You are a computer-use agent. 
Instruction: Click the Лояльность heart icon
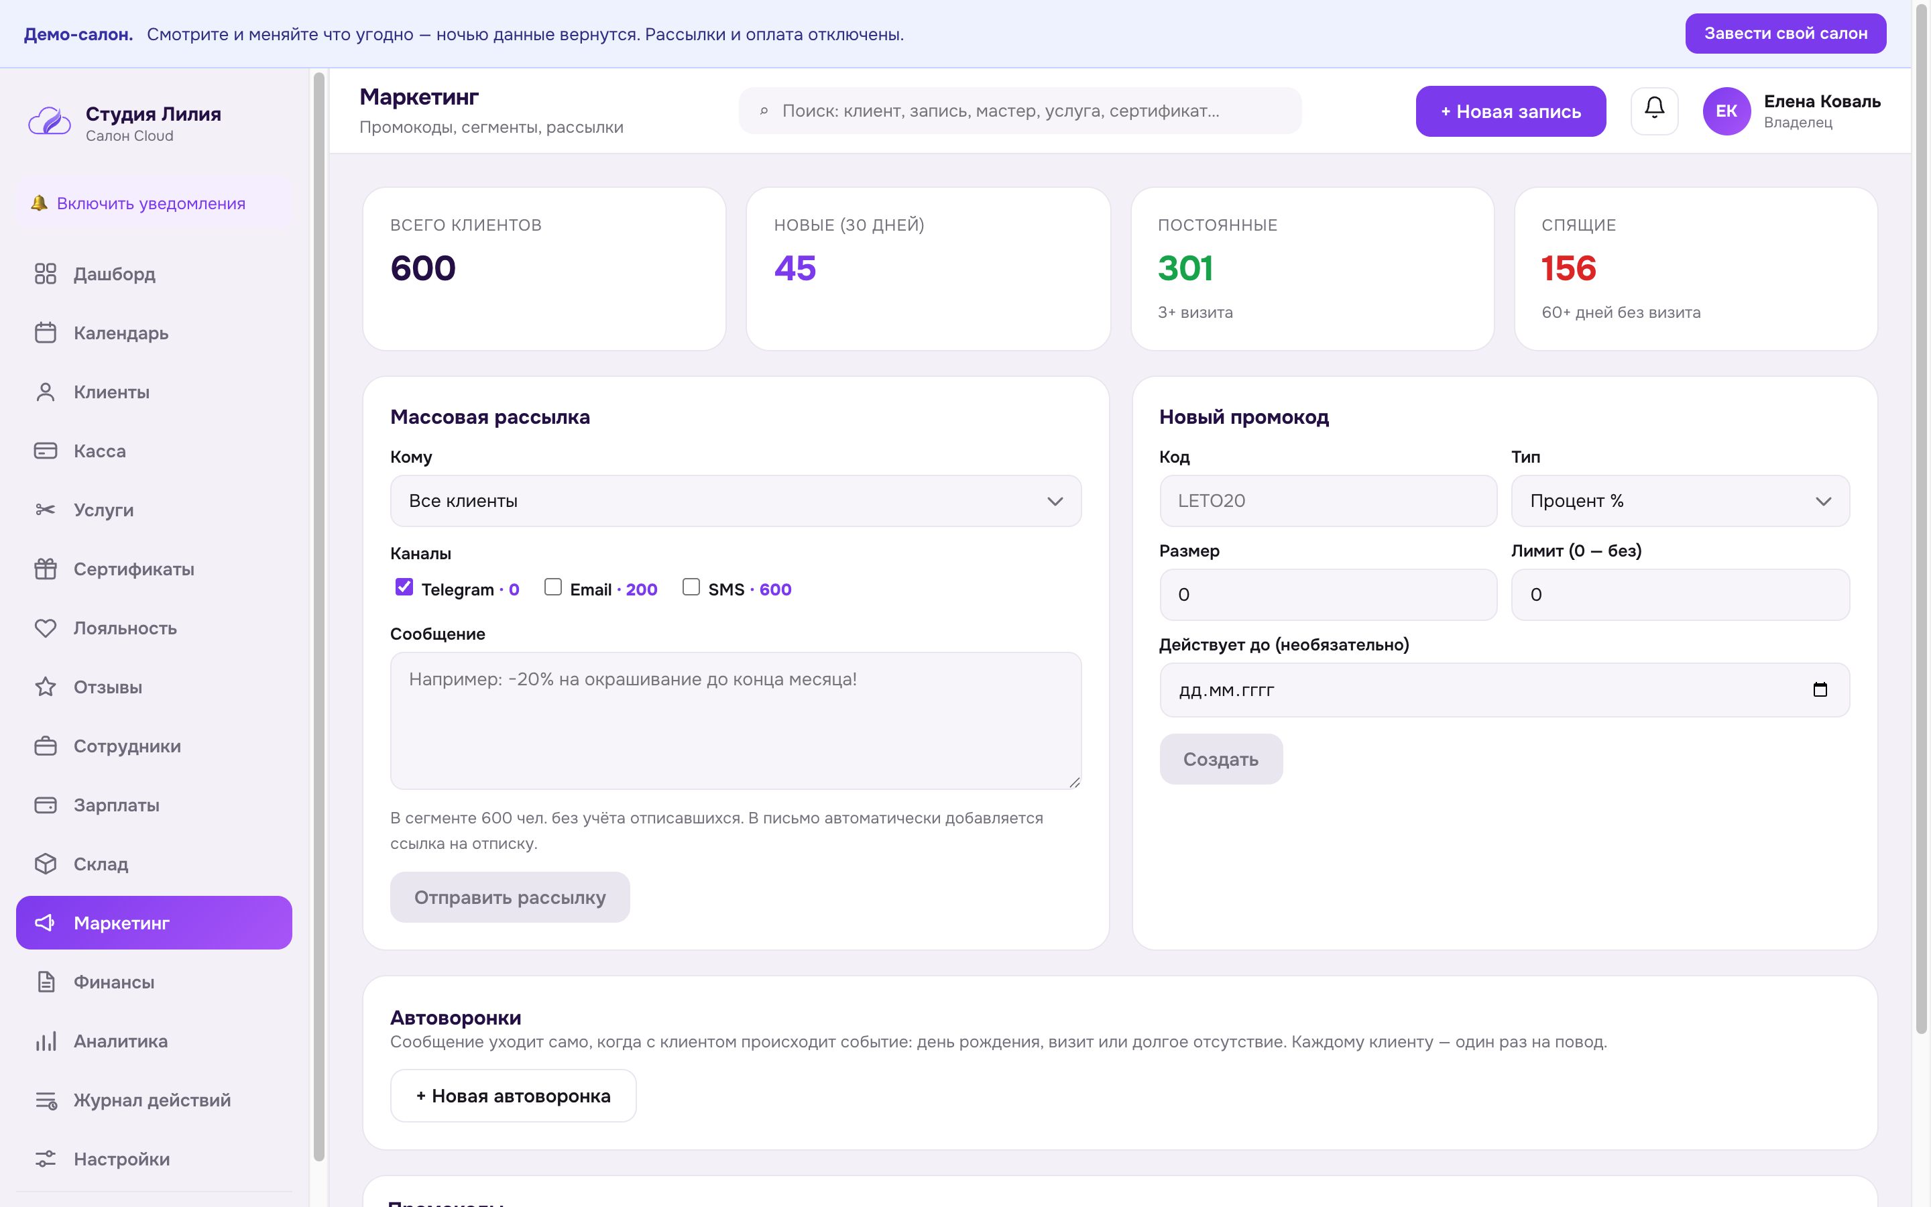point(46,628)
